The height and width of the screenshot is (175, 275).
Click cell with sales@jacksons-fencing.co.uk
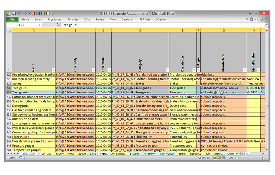tap(224, 83)
